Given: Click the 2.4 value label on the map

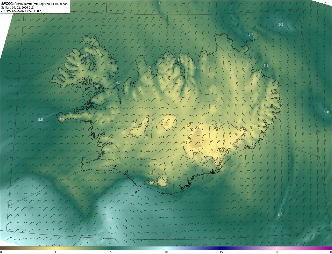Looking at the screenshot, I should pos(79,64).
